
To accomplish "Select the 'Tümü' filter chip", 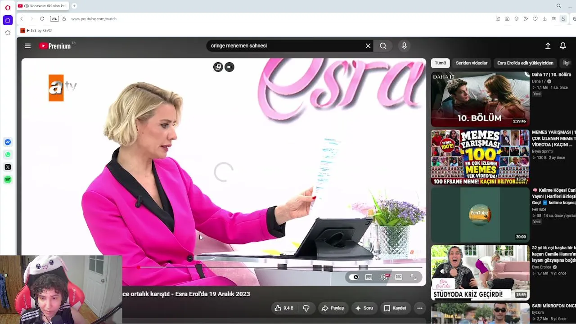I will 440,63.
